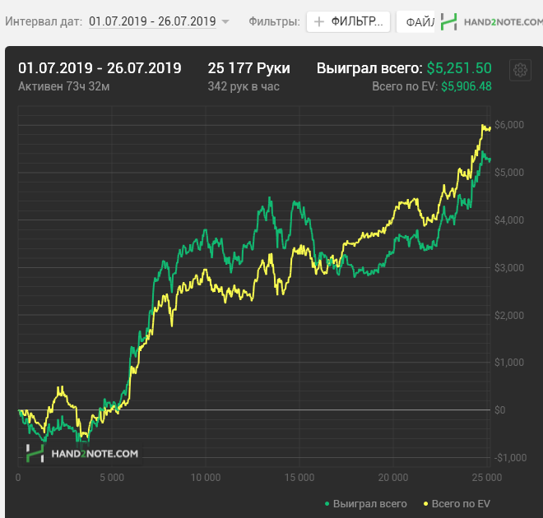Image resolution: width=543 pixels, height=518 pixels.
Task: Toggle the Всего по EV legend series
Action: 457,504
